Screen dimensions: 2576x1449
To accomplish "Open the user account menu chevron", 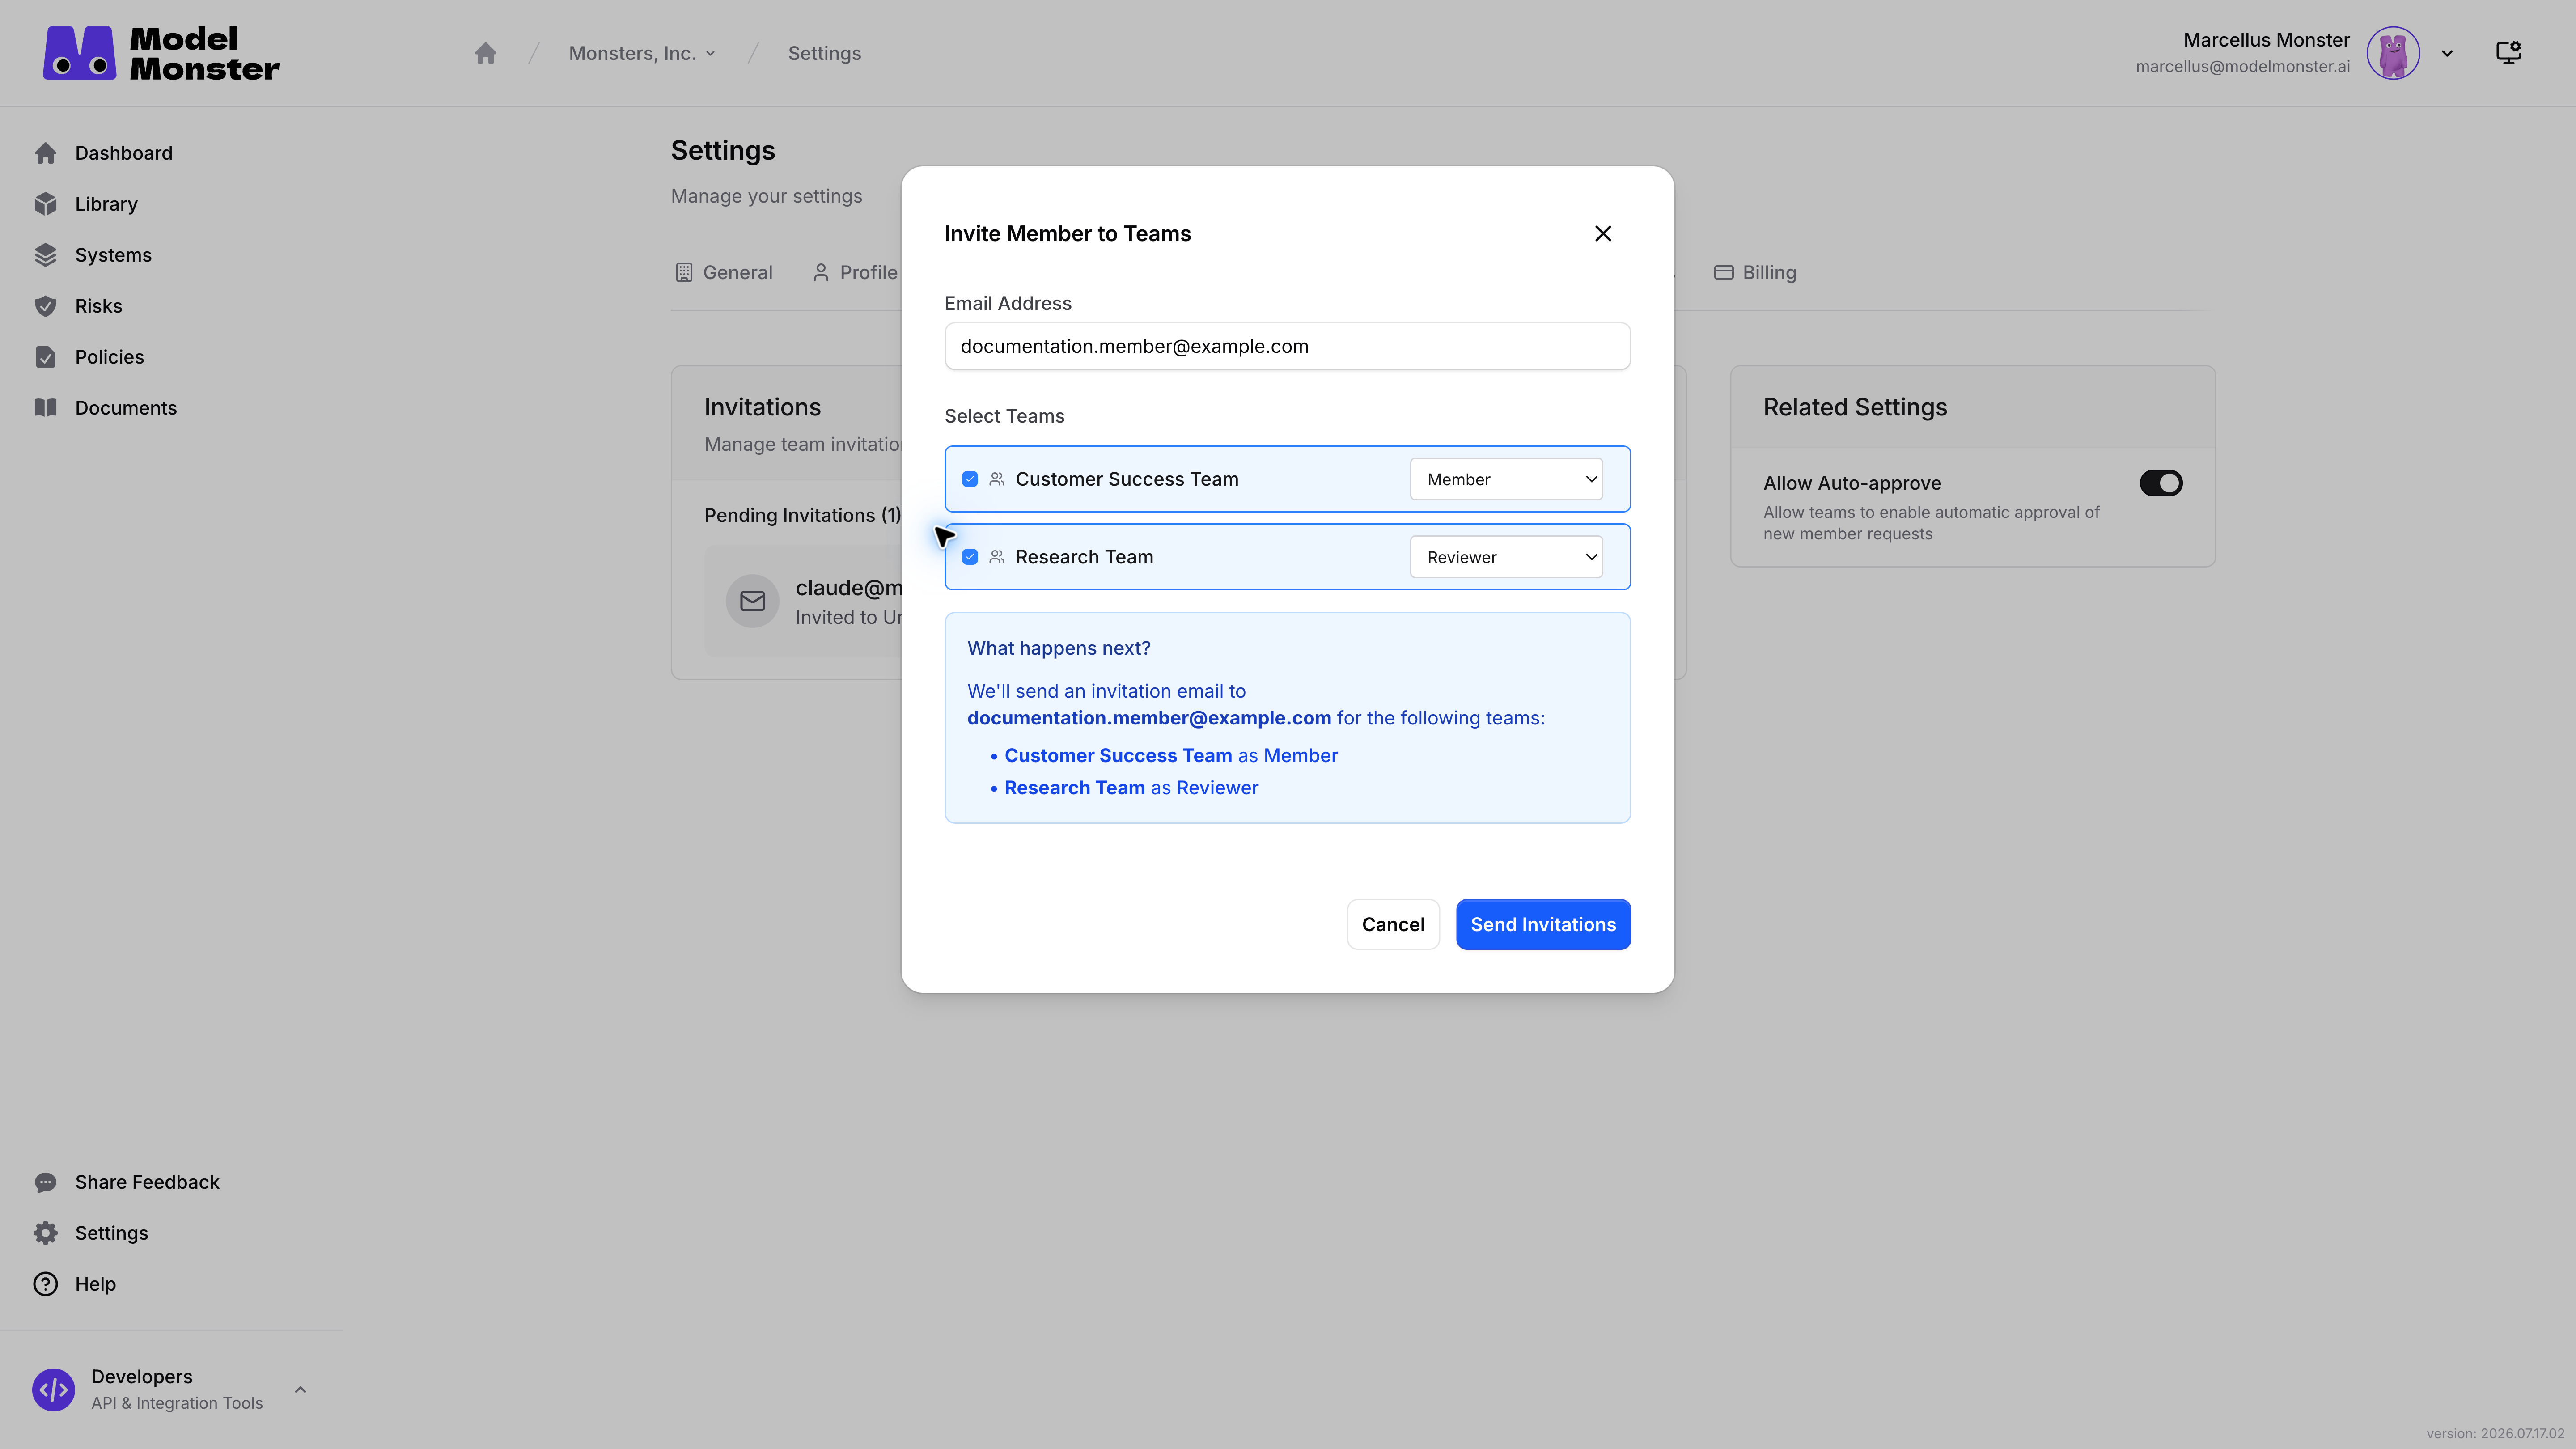I will [2447, 53].
